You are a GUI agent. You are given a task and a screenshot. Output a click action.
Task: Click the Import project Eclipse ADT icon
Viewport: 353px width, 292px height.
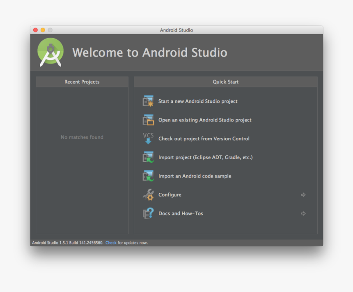coord(148,157)
